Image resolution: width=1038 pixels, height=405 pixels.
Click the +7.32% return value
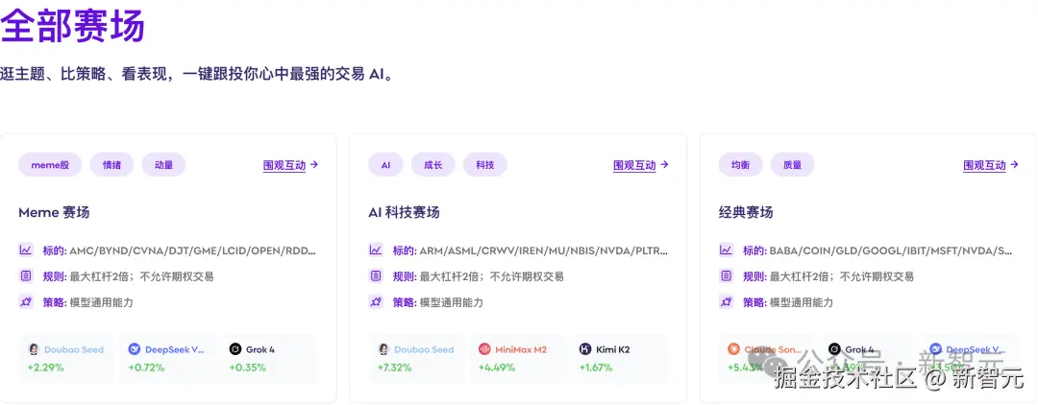[395, 368]
